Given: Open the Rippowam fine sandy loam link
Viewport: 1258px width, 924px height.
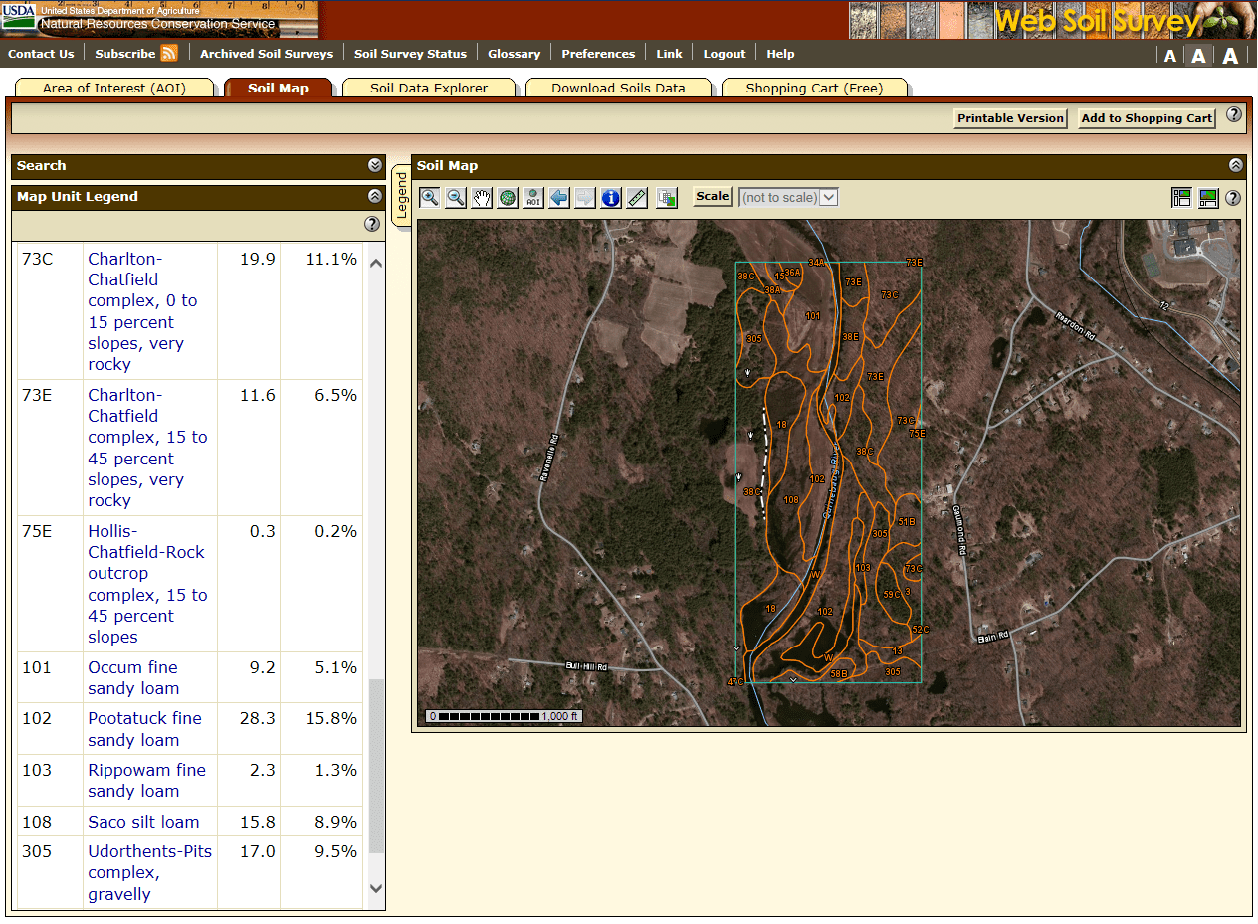Looking at the screenshot, I should pos(146,781).
